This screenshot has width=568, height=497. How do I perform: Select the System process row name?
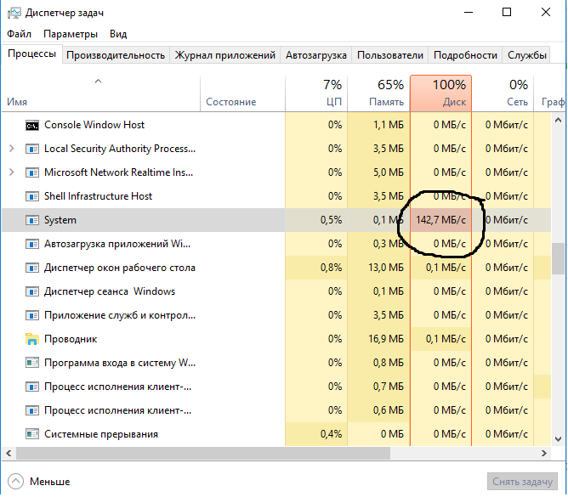60,220
